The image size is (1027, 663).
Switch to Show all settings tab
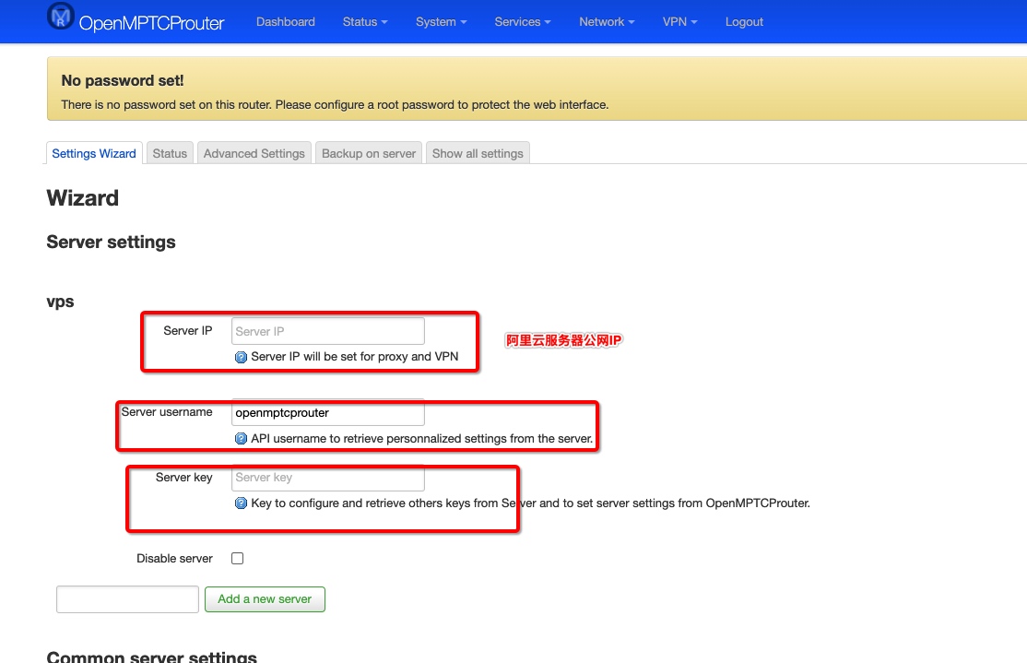point(478,153)
